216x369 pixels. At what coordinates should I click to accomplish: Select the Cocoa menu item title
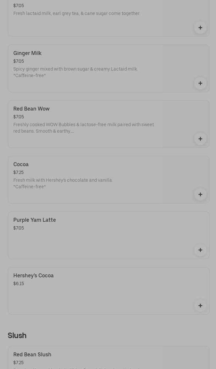(21, 164)
